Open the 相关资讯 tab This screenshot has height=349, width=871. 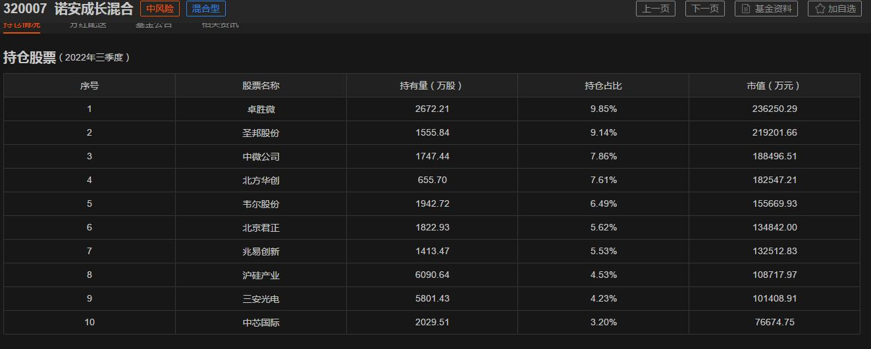pyautogui.click(x=221, y=25)
